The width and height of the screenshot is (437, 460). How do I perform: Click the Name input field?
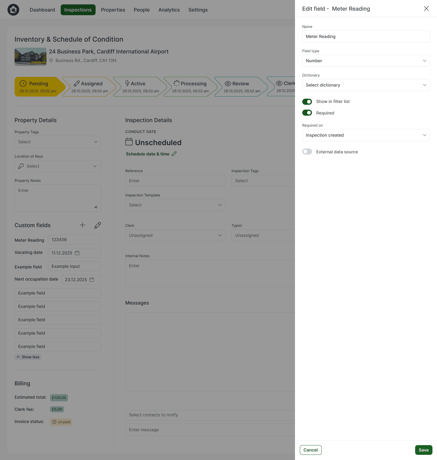click(x=366, y=36)
